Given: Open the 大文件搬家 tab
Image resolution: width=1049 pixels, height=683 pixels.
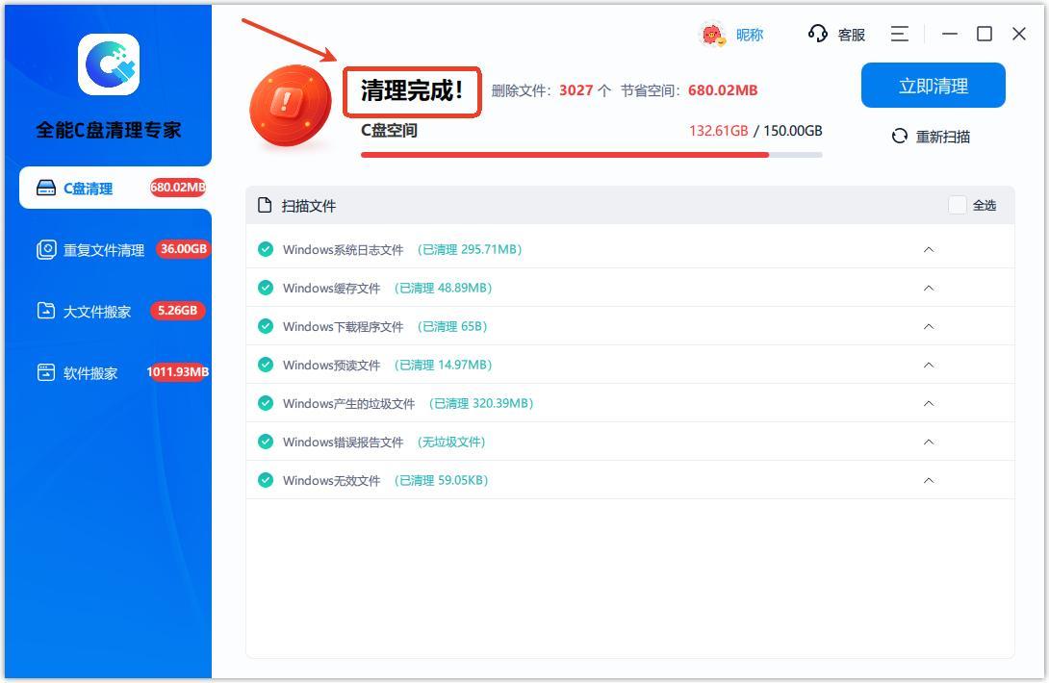Looking at the screenshot, I should [x=97, y=312].
